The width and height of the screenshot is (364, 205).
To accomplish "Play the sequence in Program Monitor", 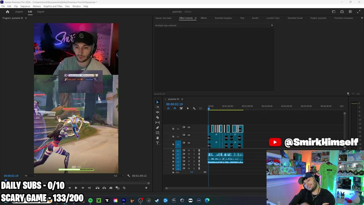I will (x=76, y=188).
